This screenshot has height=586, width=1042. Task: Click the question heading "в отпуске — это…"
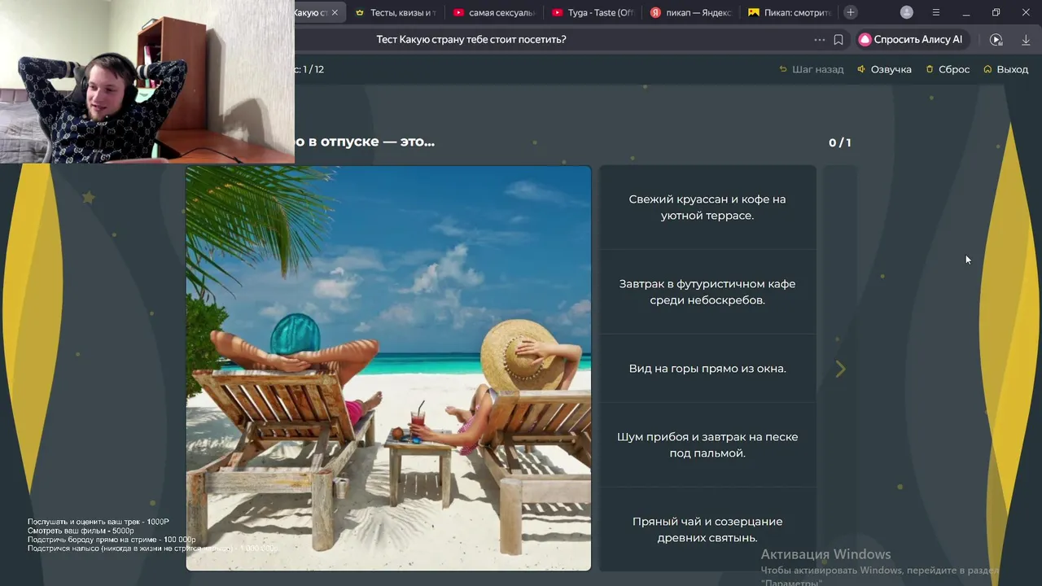[x=371, y=142]
